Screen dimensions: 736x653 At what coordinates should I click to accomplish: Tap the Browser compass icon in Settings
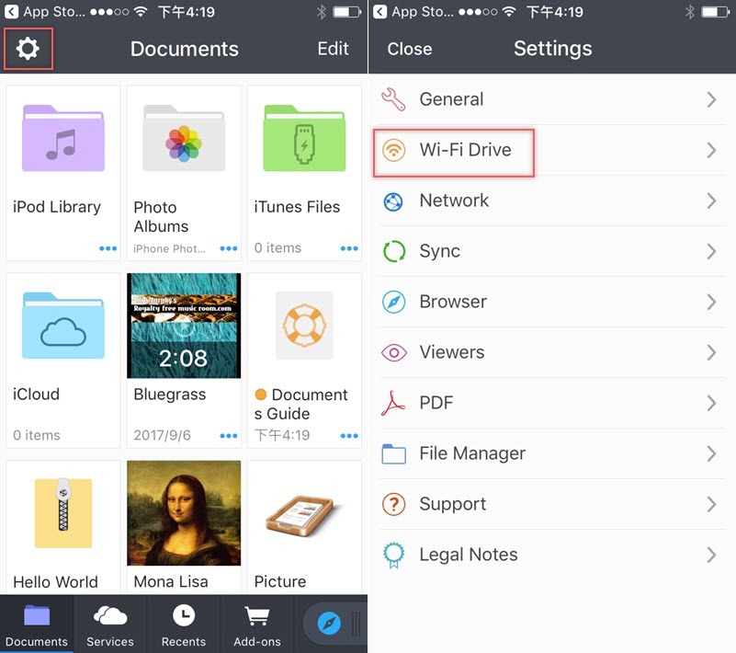[x=393, y=302]
